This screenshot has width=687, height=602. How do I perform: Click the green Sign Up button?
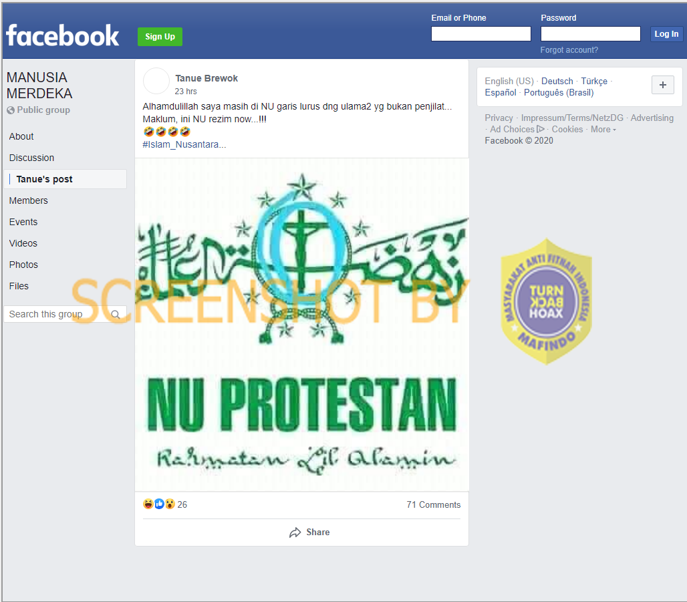point(160,37)
